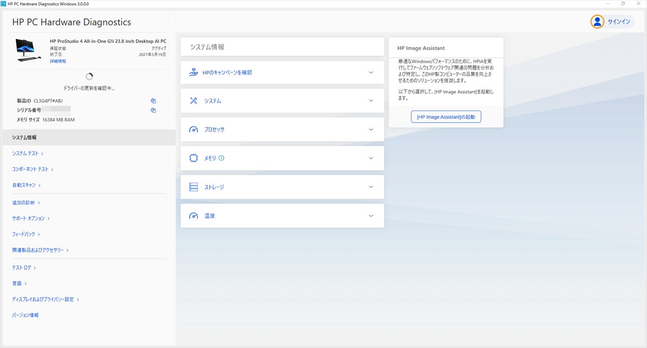Expand the HPのキャンペーンを確認 section chevron
The height and width of the screenshot is (348, 647).
(x=370, y=72)
